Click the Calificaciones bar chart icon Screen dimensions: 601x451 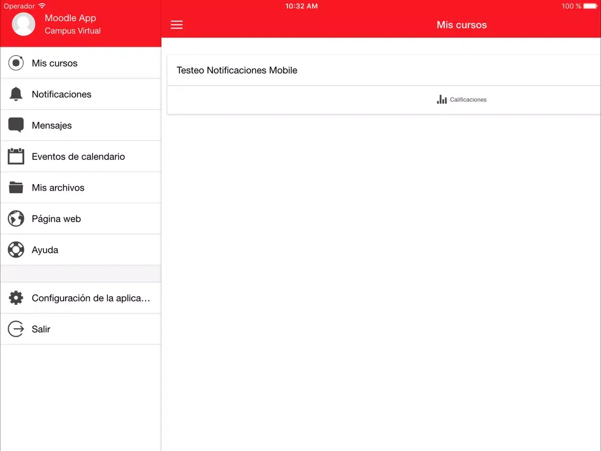pos(442,100)
